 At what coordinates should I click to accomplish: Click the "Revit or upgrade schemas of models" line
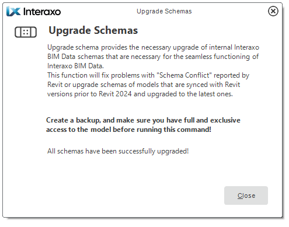pyautogui.click(x=144, y=85)
